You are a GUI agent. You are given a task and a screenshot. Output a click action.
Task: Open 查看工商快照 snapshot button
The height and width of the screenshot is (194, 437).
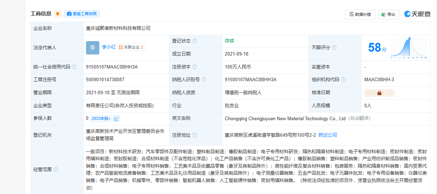point(82,14)
